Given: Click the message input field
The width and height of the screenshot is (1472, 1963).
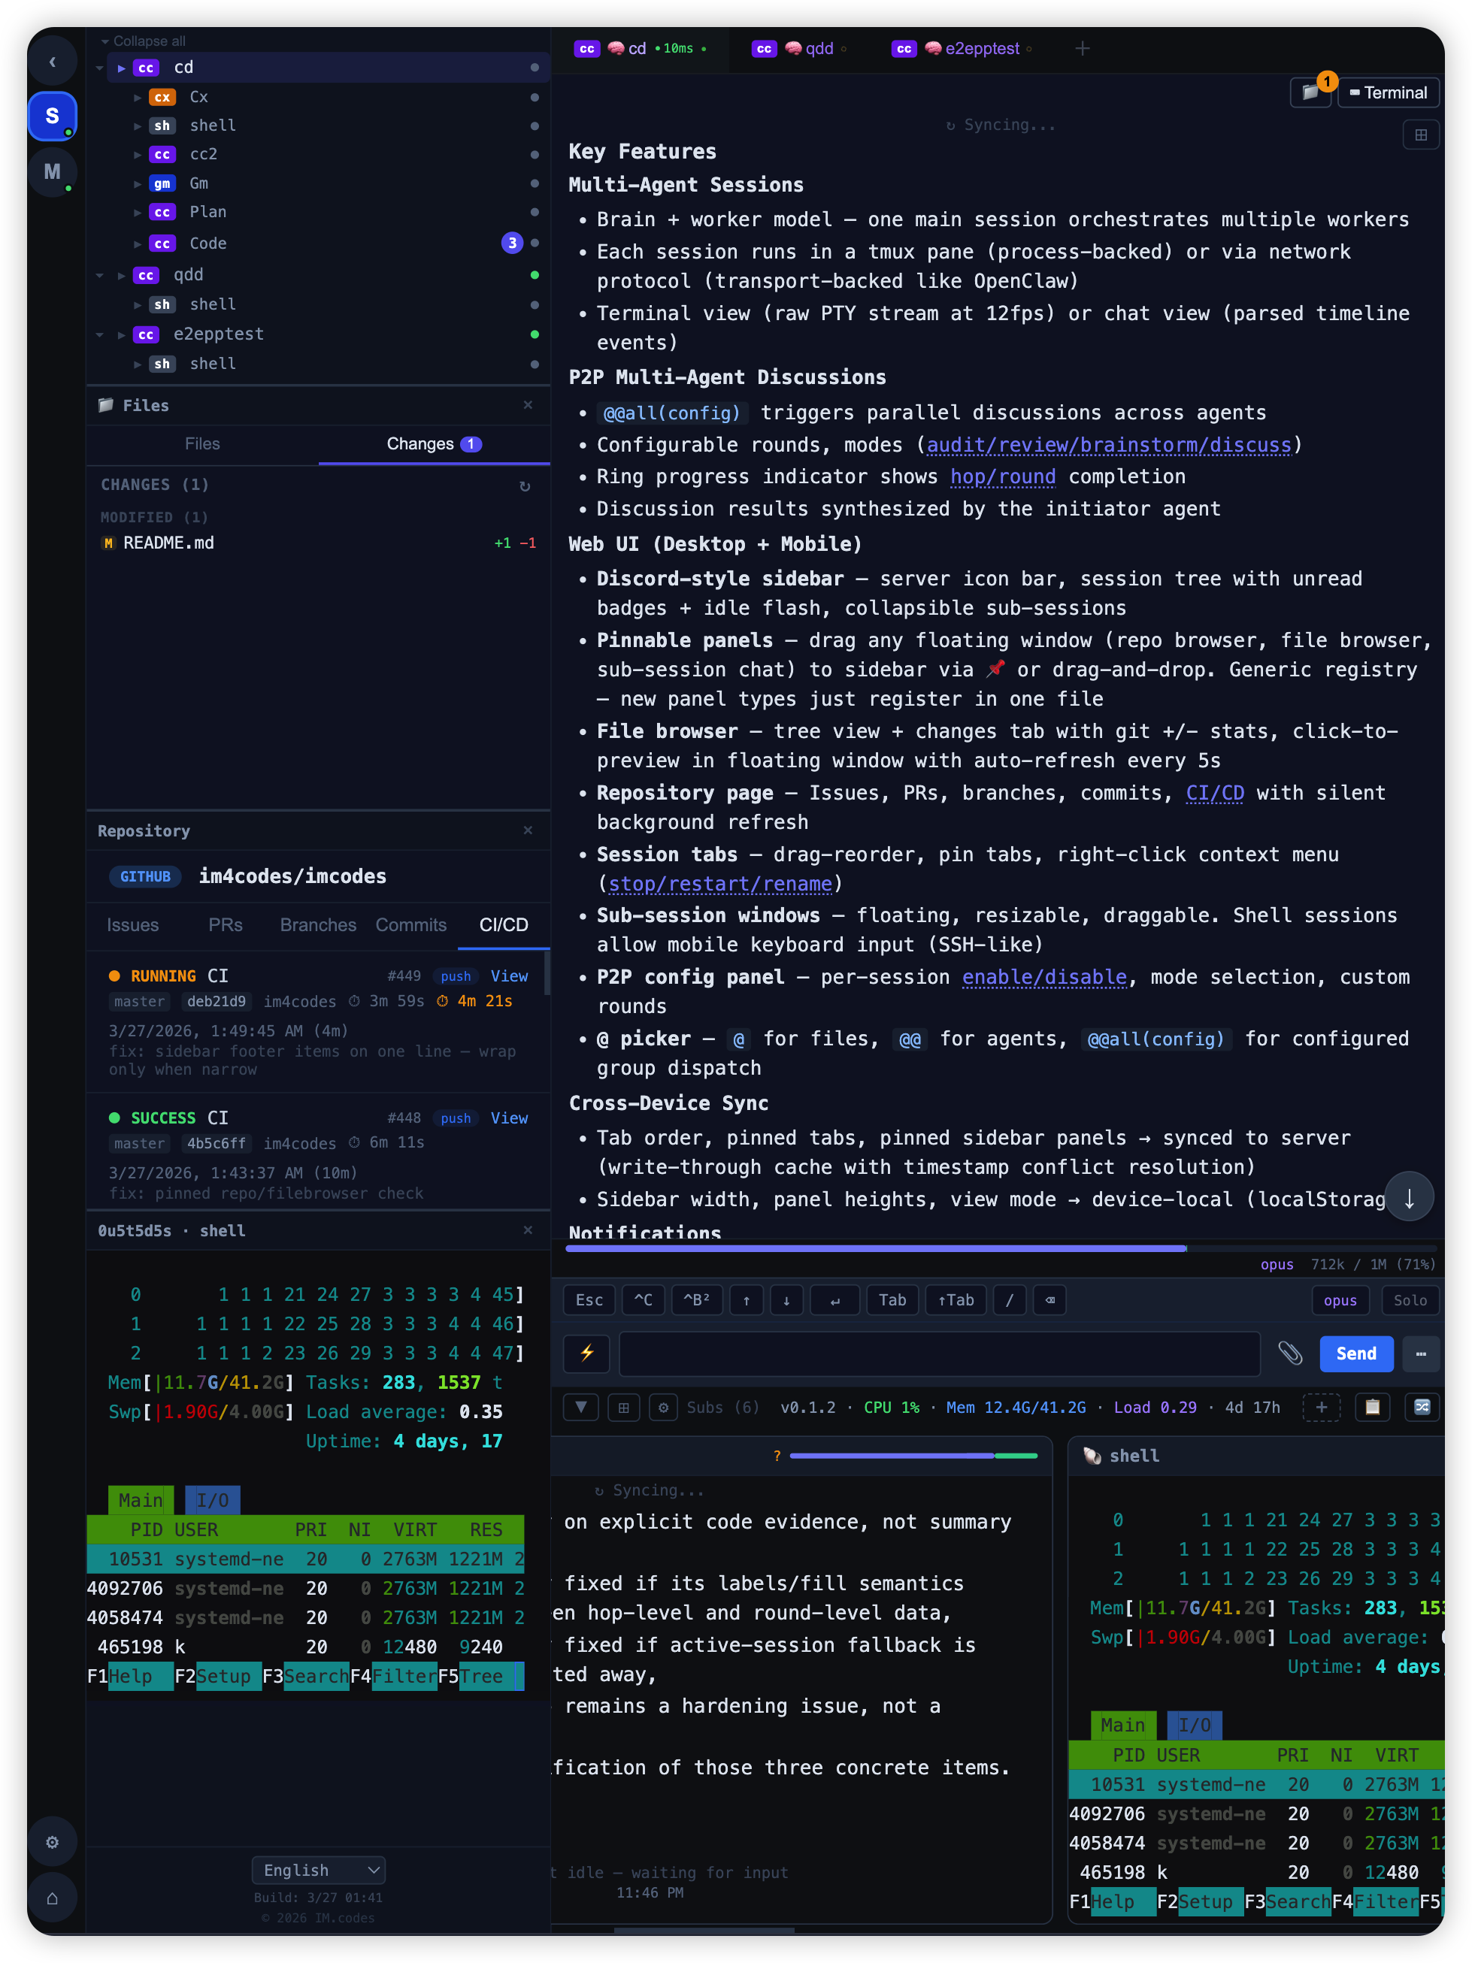Looking at the screenshot, I should tap(938, 1354).
